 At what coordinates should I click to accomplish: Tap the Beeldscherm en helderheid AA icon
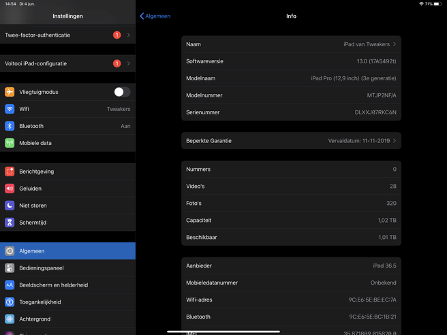coord(10,285)
